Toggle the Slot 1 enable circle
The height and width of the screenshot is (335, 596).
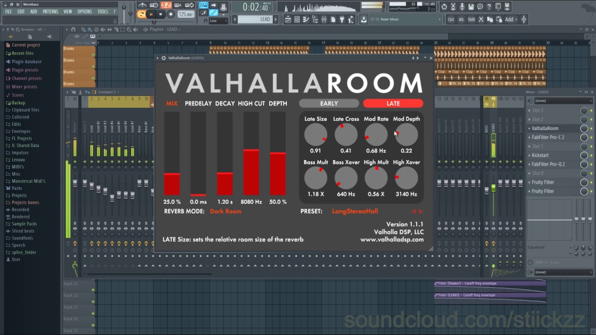[x=584, y=110]
